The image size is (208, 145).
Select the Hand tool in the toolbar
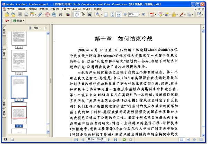[x=77, y=14]
